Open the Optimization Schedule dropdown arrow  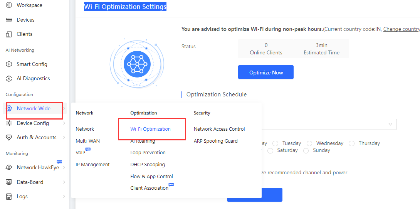(390, 124)
